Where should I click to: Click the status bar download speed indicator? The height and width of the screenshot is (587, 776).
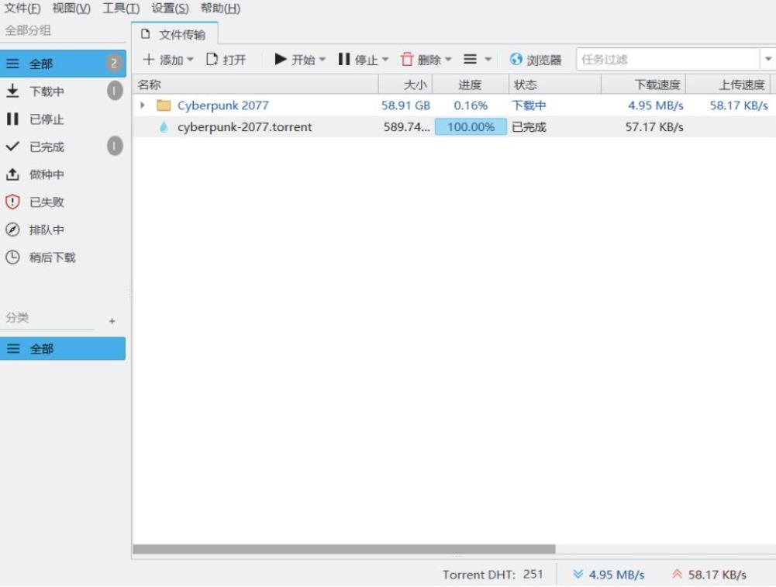[609, 575]
